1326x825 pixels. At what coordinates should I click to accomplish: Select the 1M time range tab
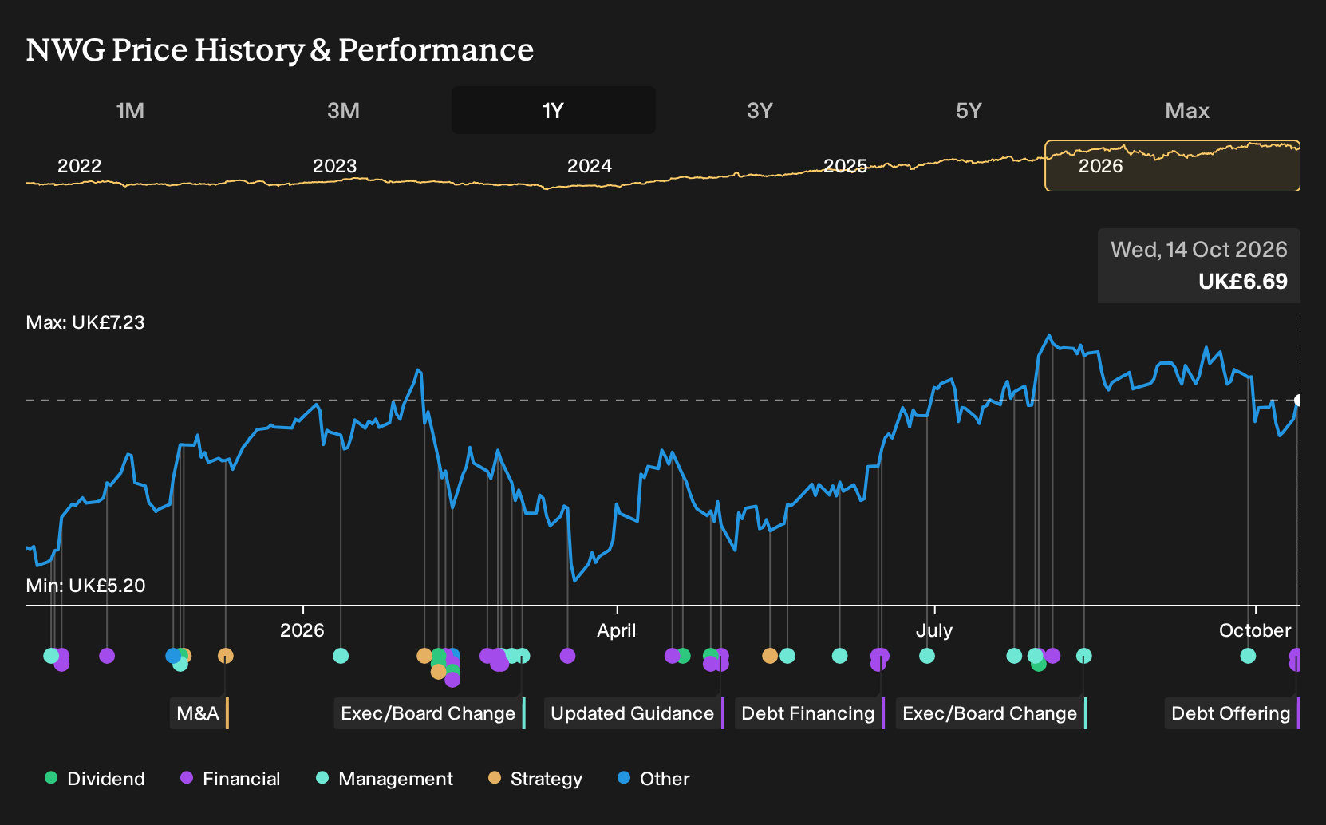[130, 110]
